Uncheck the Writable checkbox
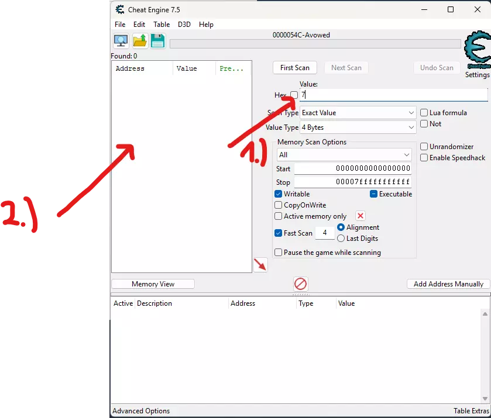Image resolution: width=491 pixels, height=418 pixels. point(279,194)
